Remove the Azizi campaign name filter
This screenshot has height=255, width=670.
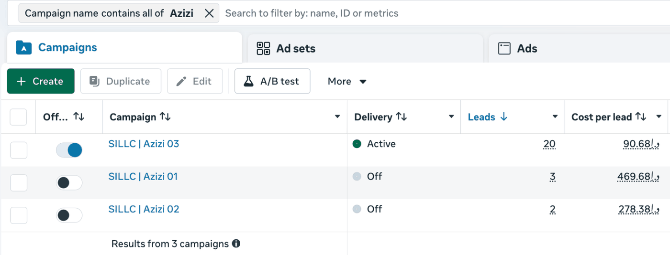pos(209,13)
